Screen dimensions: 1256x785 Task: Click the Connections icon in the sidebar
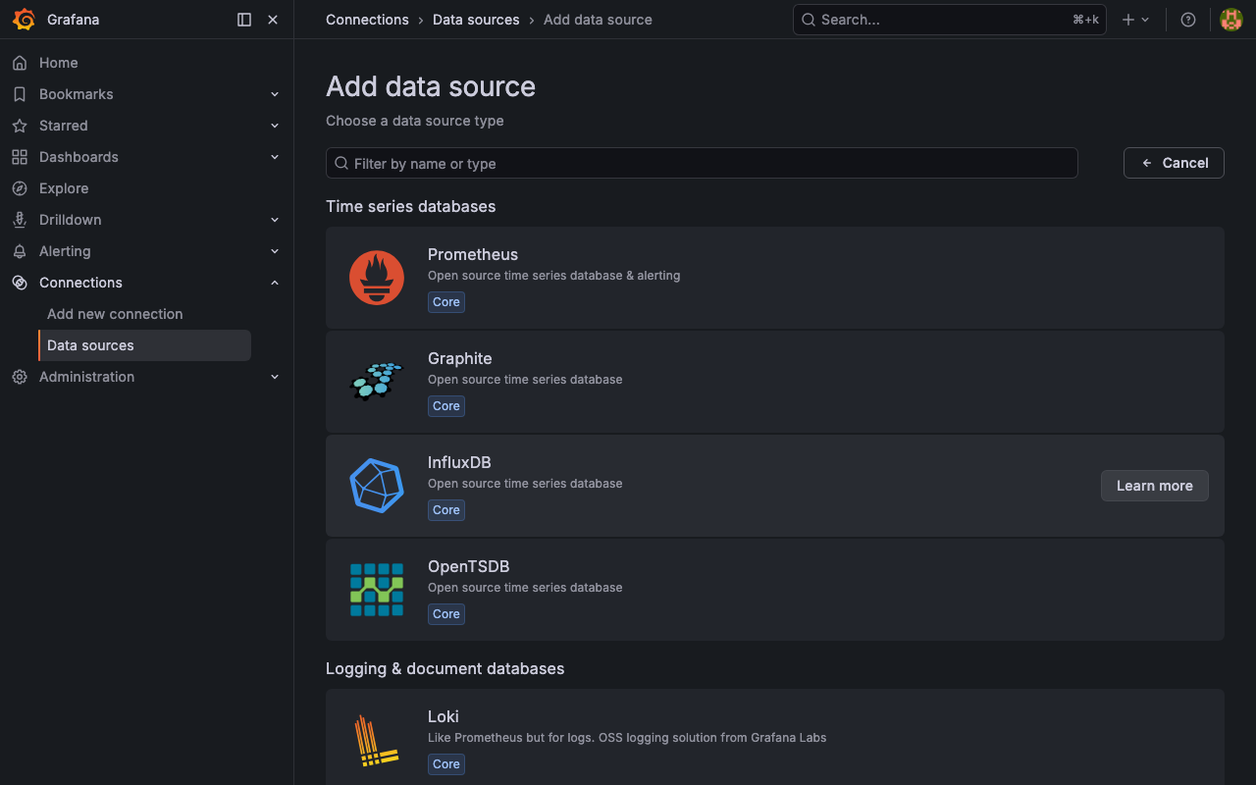[x=20, y=283]
